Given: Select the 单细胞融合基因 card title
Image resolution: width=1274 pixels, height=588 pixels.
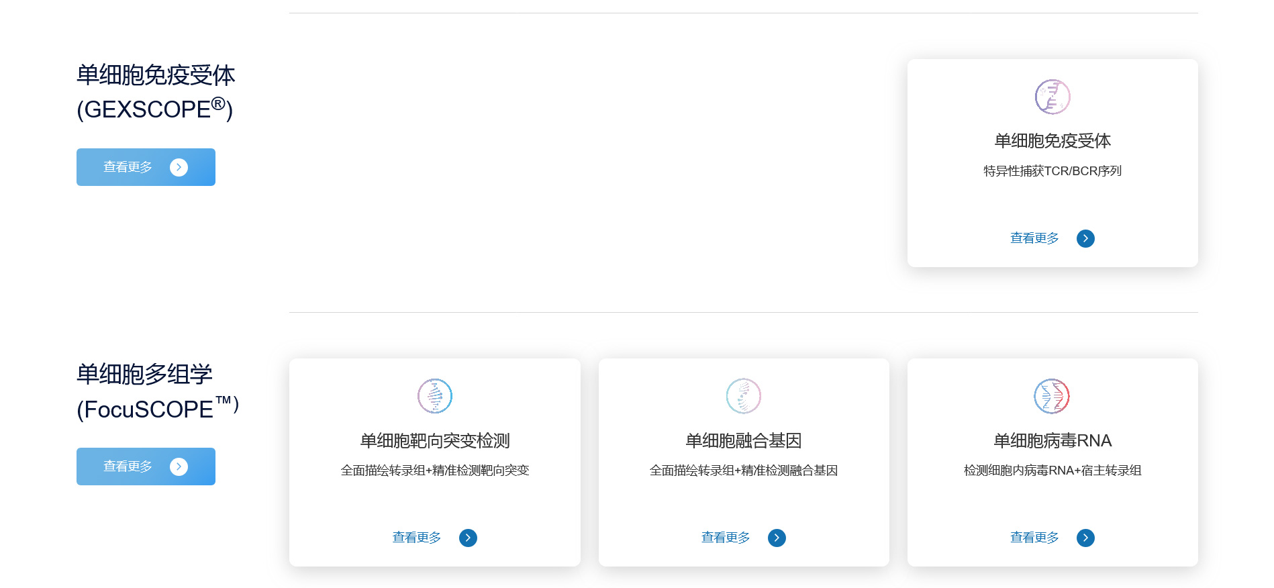Looking at the screenshot, I should [743, 441].
